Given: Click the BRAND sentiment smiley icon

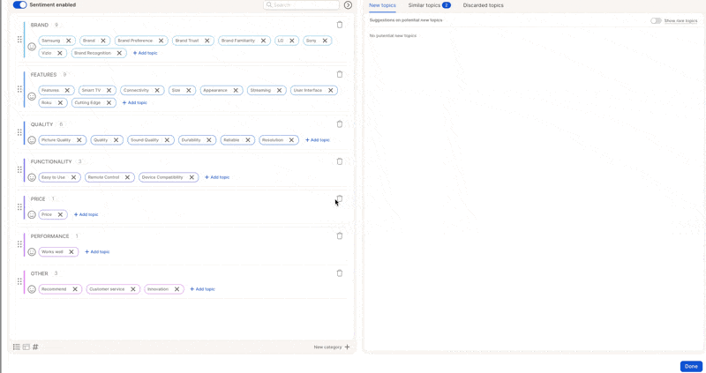Looking at the screenshot, I should click(x=32, y=47).
